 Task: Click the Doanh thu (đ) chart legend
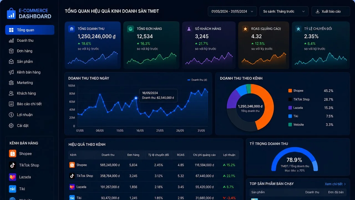197,80
